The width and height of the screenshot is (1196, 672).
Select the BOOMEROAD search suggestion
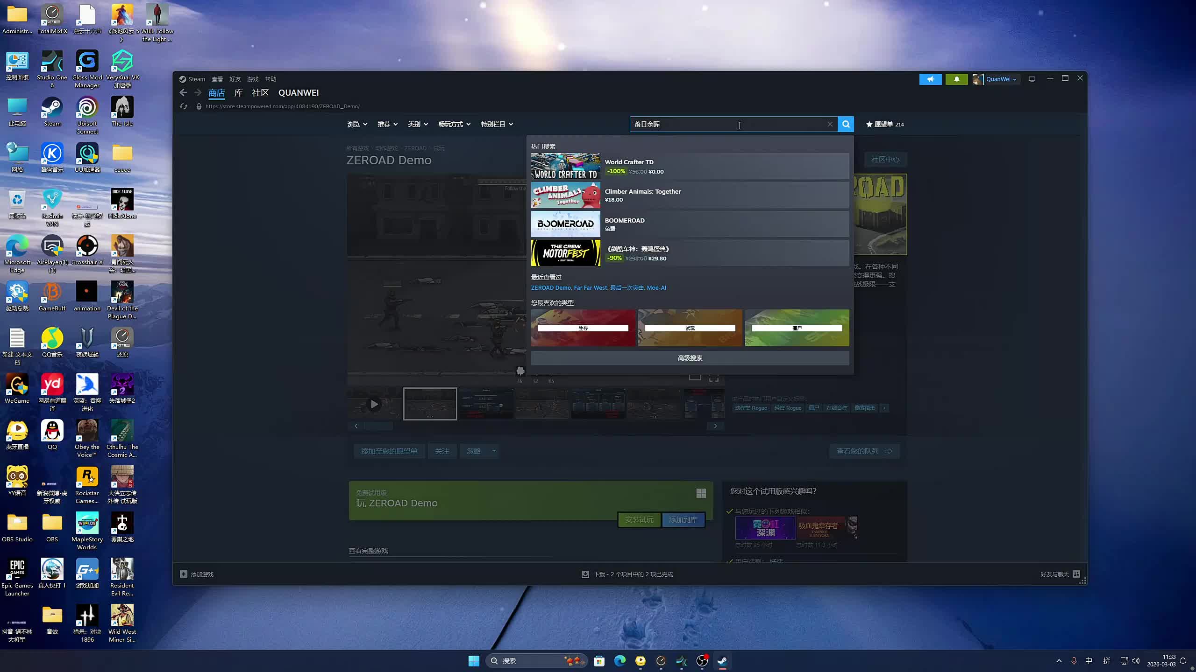pos(690,224)
